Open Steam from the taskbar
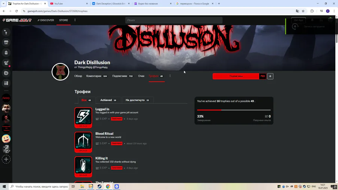Viewport: 338px width, 190px height. pos(100,187)
